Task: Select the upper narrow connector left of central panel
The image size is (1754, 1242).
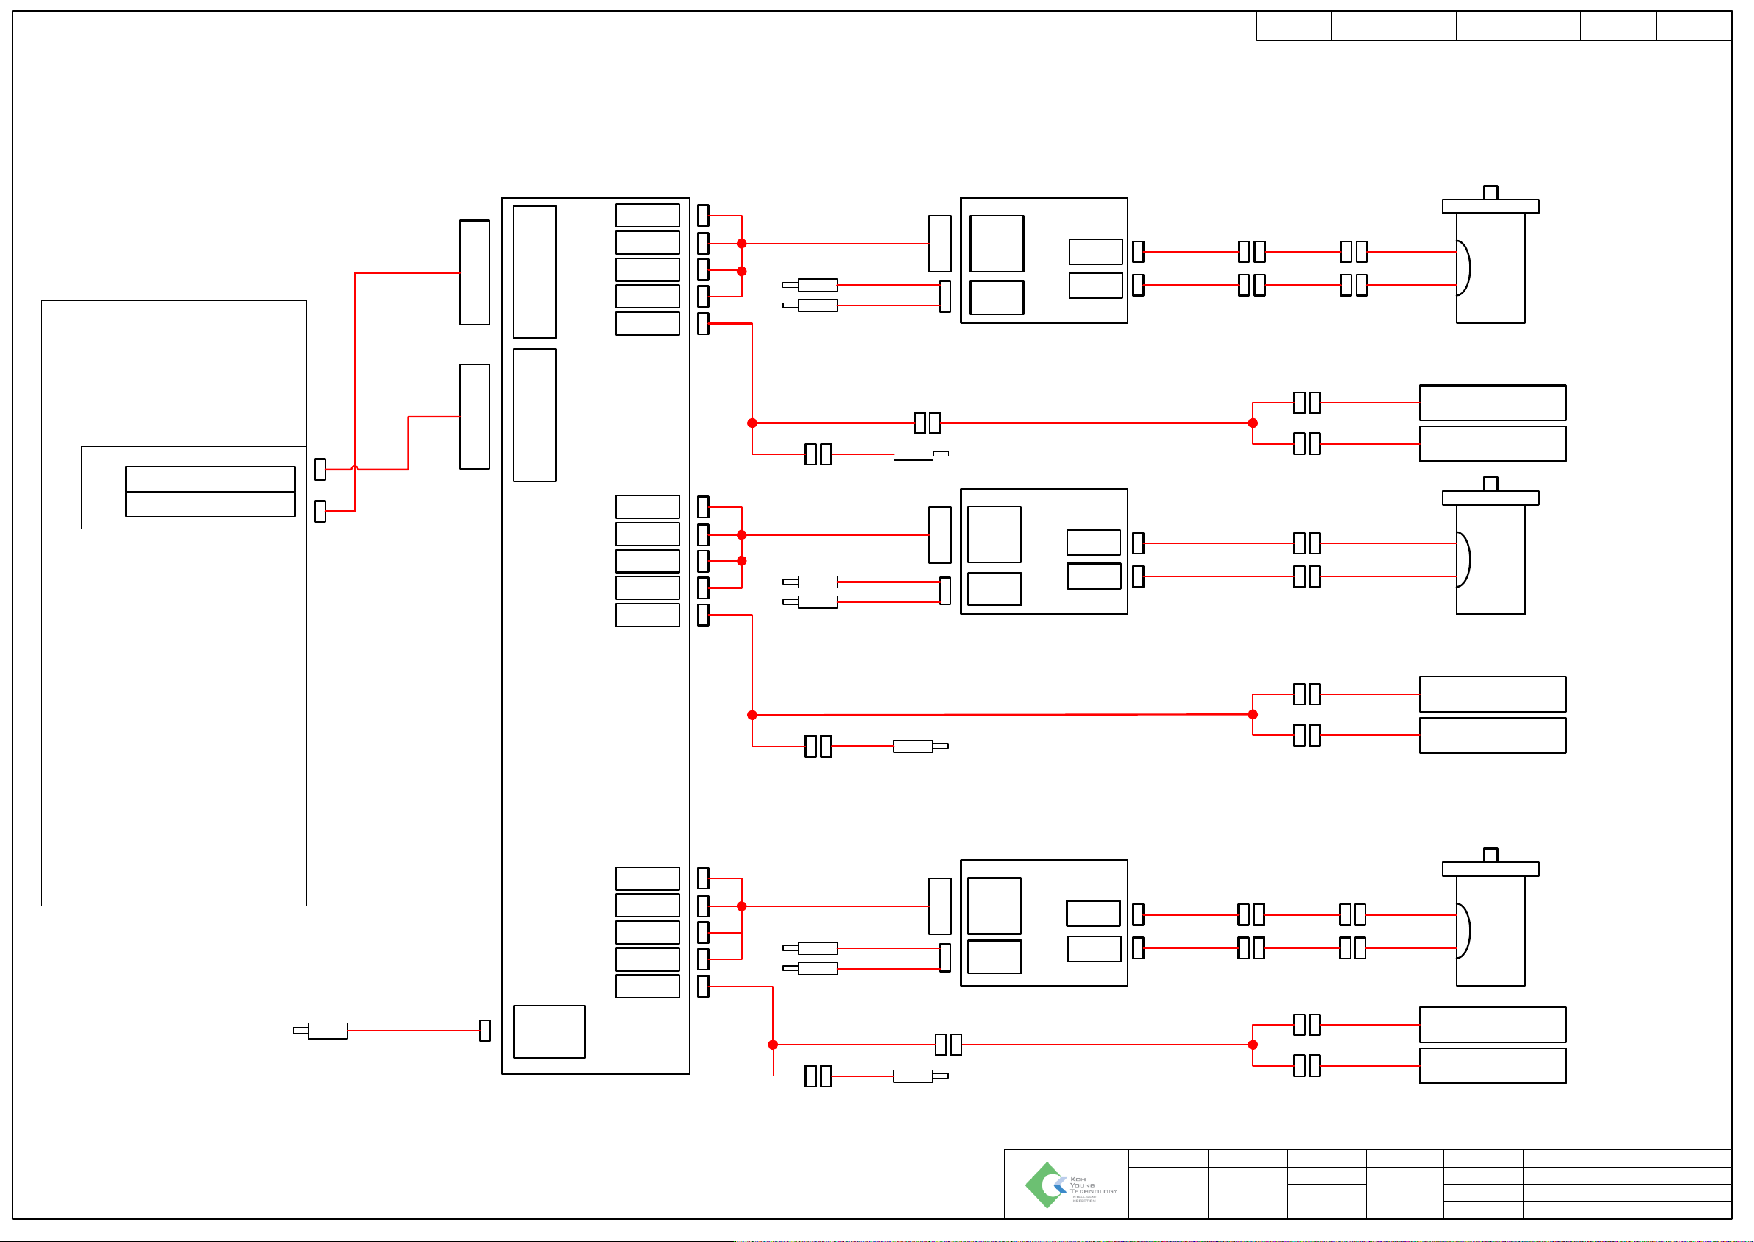Action: (474, 272)
